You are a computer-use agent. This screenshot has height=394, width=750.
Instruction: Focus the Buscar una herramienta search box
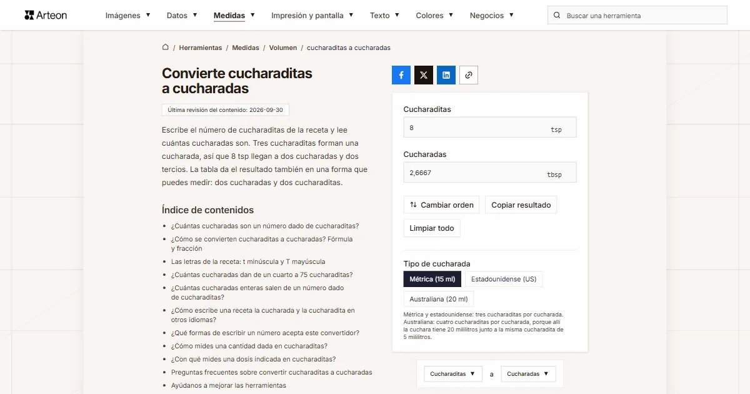(637, 16)
